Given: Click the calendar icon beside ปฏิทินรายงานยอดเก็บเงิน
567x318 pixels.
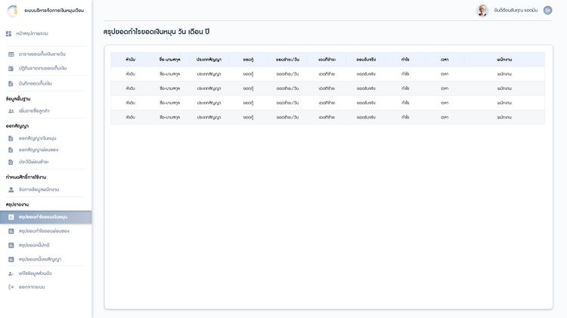Looking at the screenshot, I should coord(11,68).
